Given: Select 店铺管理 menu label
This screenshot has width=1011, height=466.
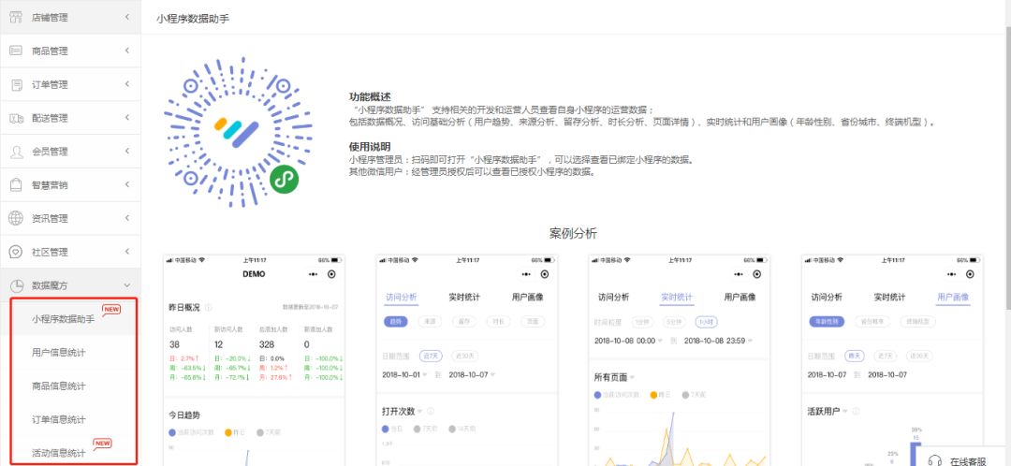Looking at the screenshot, I should (x=50, y=18).
